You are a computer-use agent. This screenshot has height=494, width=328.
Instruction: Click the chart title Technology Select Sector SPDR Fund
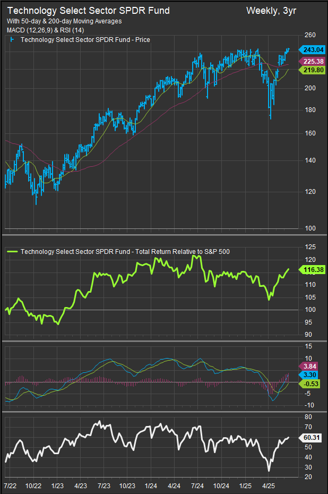(x=89, y=11)
